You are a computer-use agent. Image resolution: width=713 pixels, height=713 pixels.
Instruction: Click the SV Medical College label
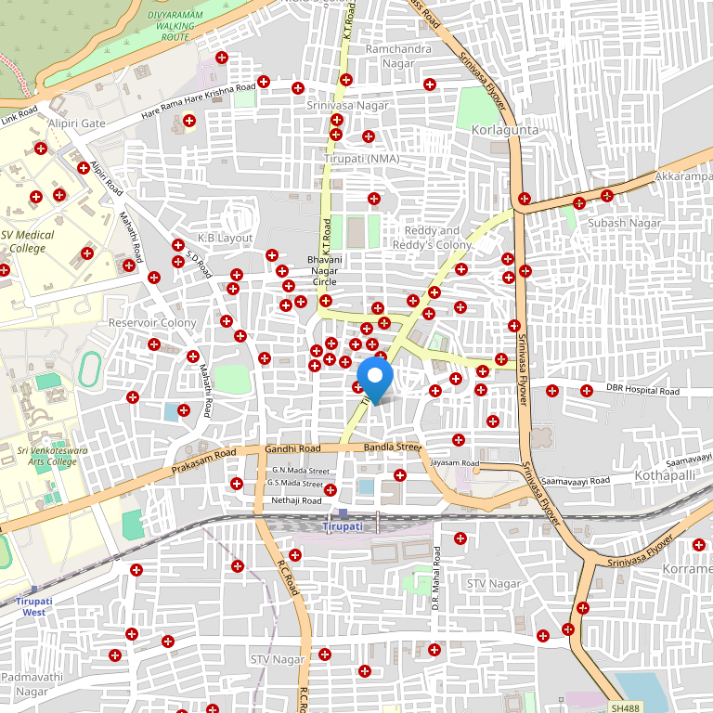tap(28, 241)
